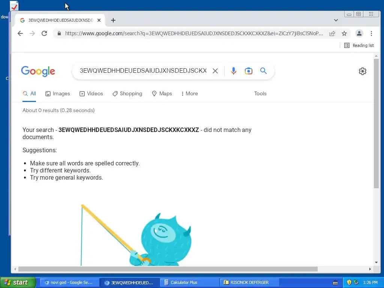This screenshot has height=288, width=384.
Task: Bookmark this page with the star
Action: point(344,33)
